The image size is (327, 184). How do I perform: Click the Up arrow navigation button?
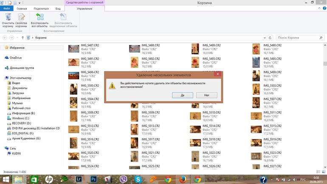coord(23,38)
